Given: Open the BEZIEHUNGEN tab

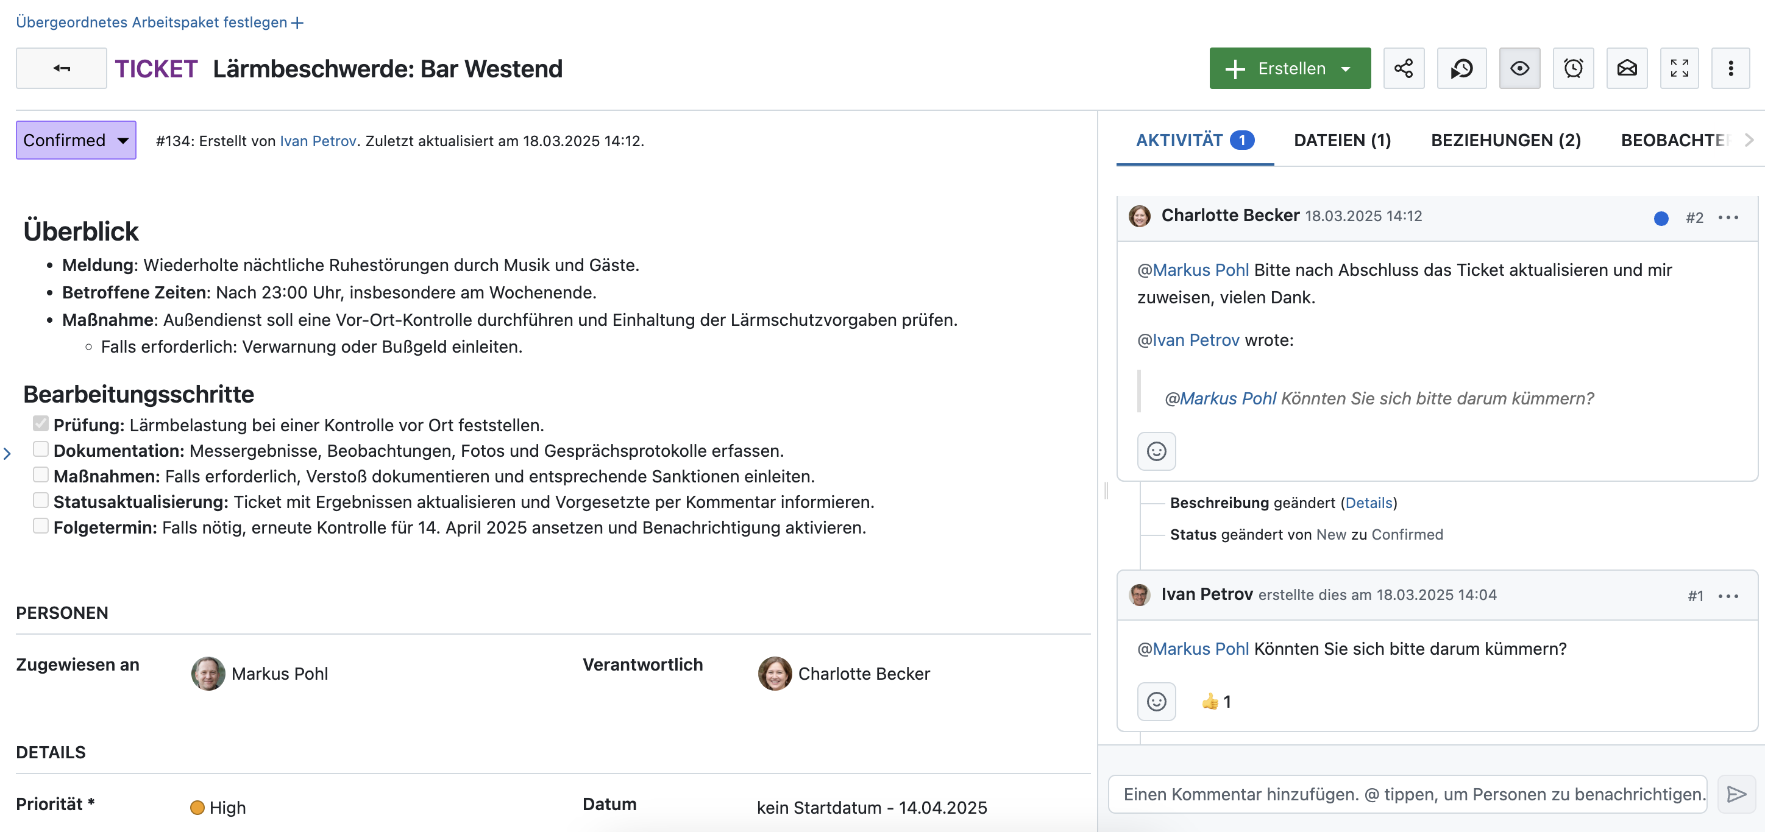Looking at the screenshot, I should click(x=1505, y=140).
